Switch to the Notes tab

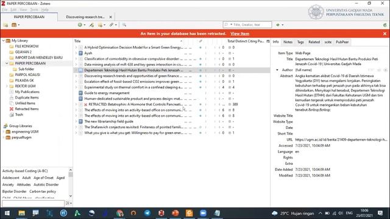point(288,42)
